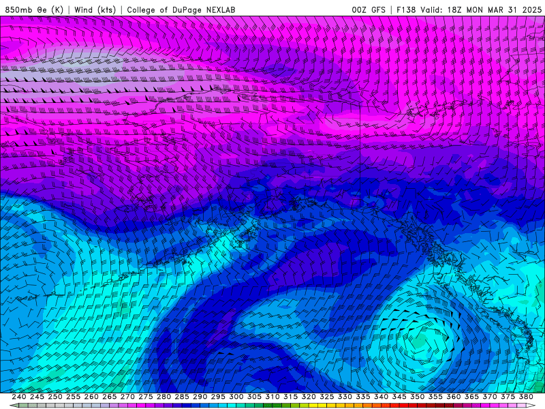
Task: Select the 285 legend value
Action: click(182, 397)
